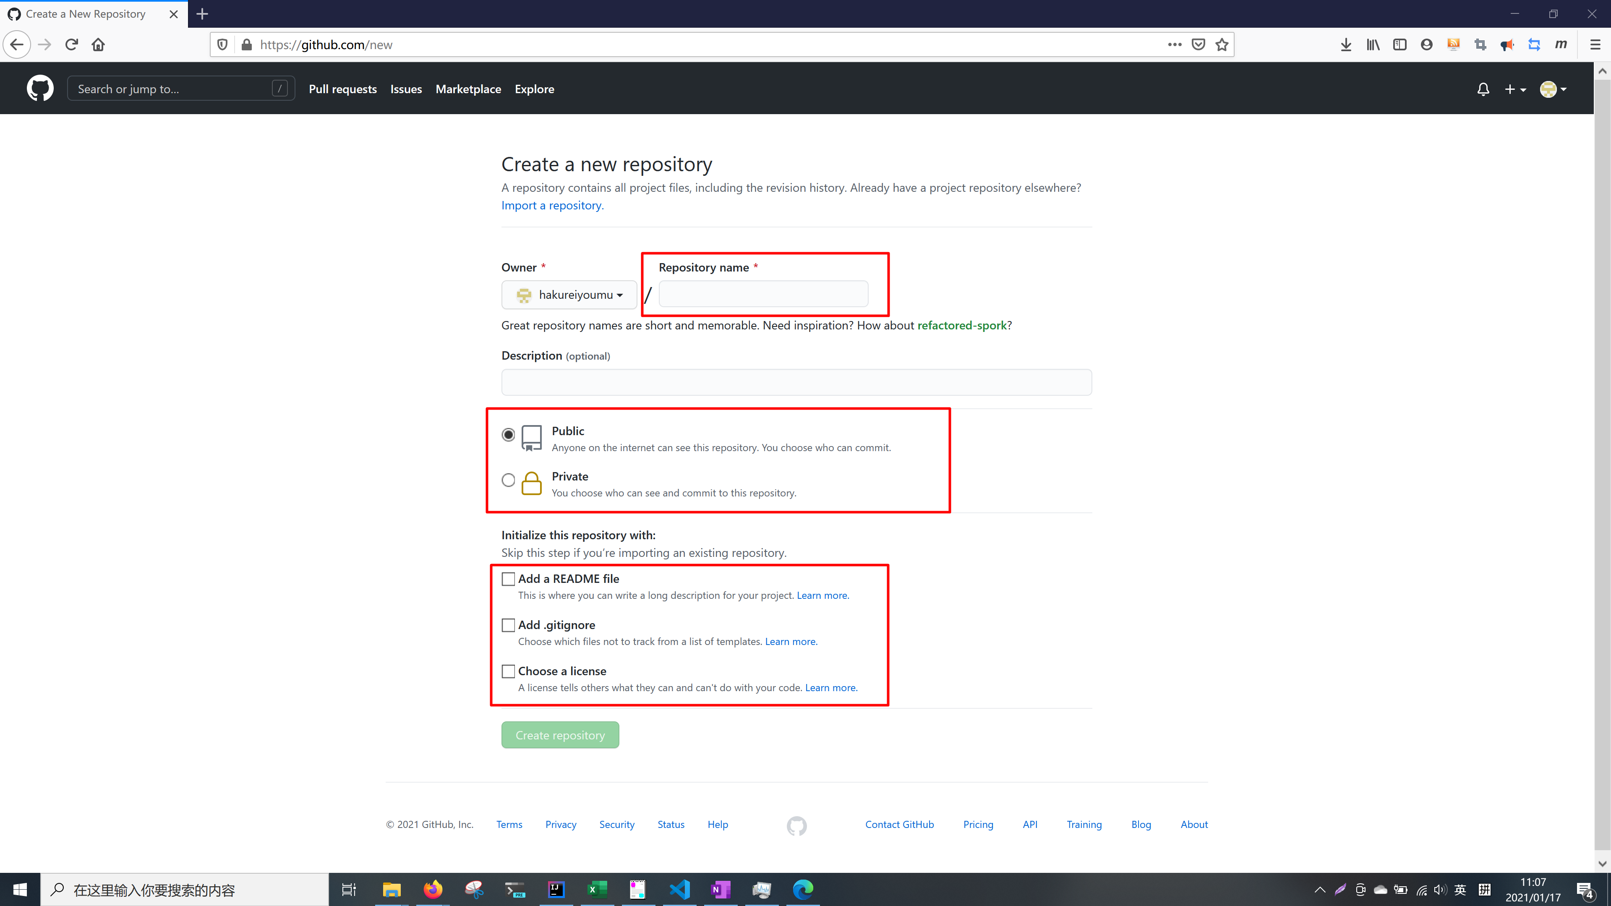Screen dimensions: 1611x906
Task: Click the GitHub Octocat logo in header
Action: point(40,88)
